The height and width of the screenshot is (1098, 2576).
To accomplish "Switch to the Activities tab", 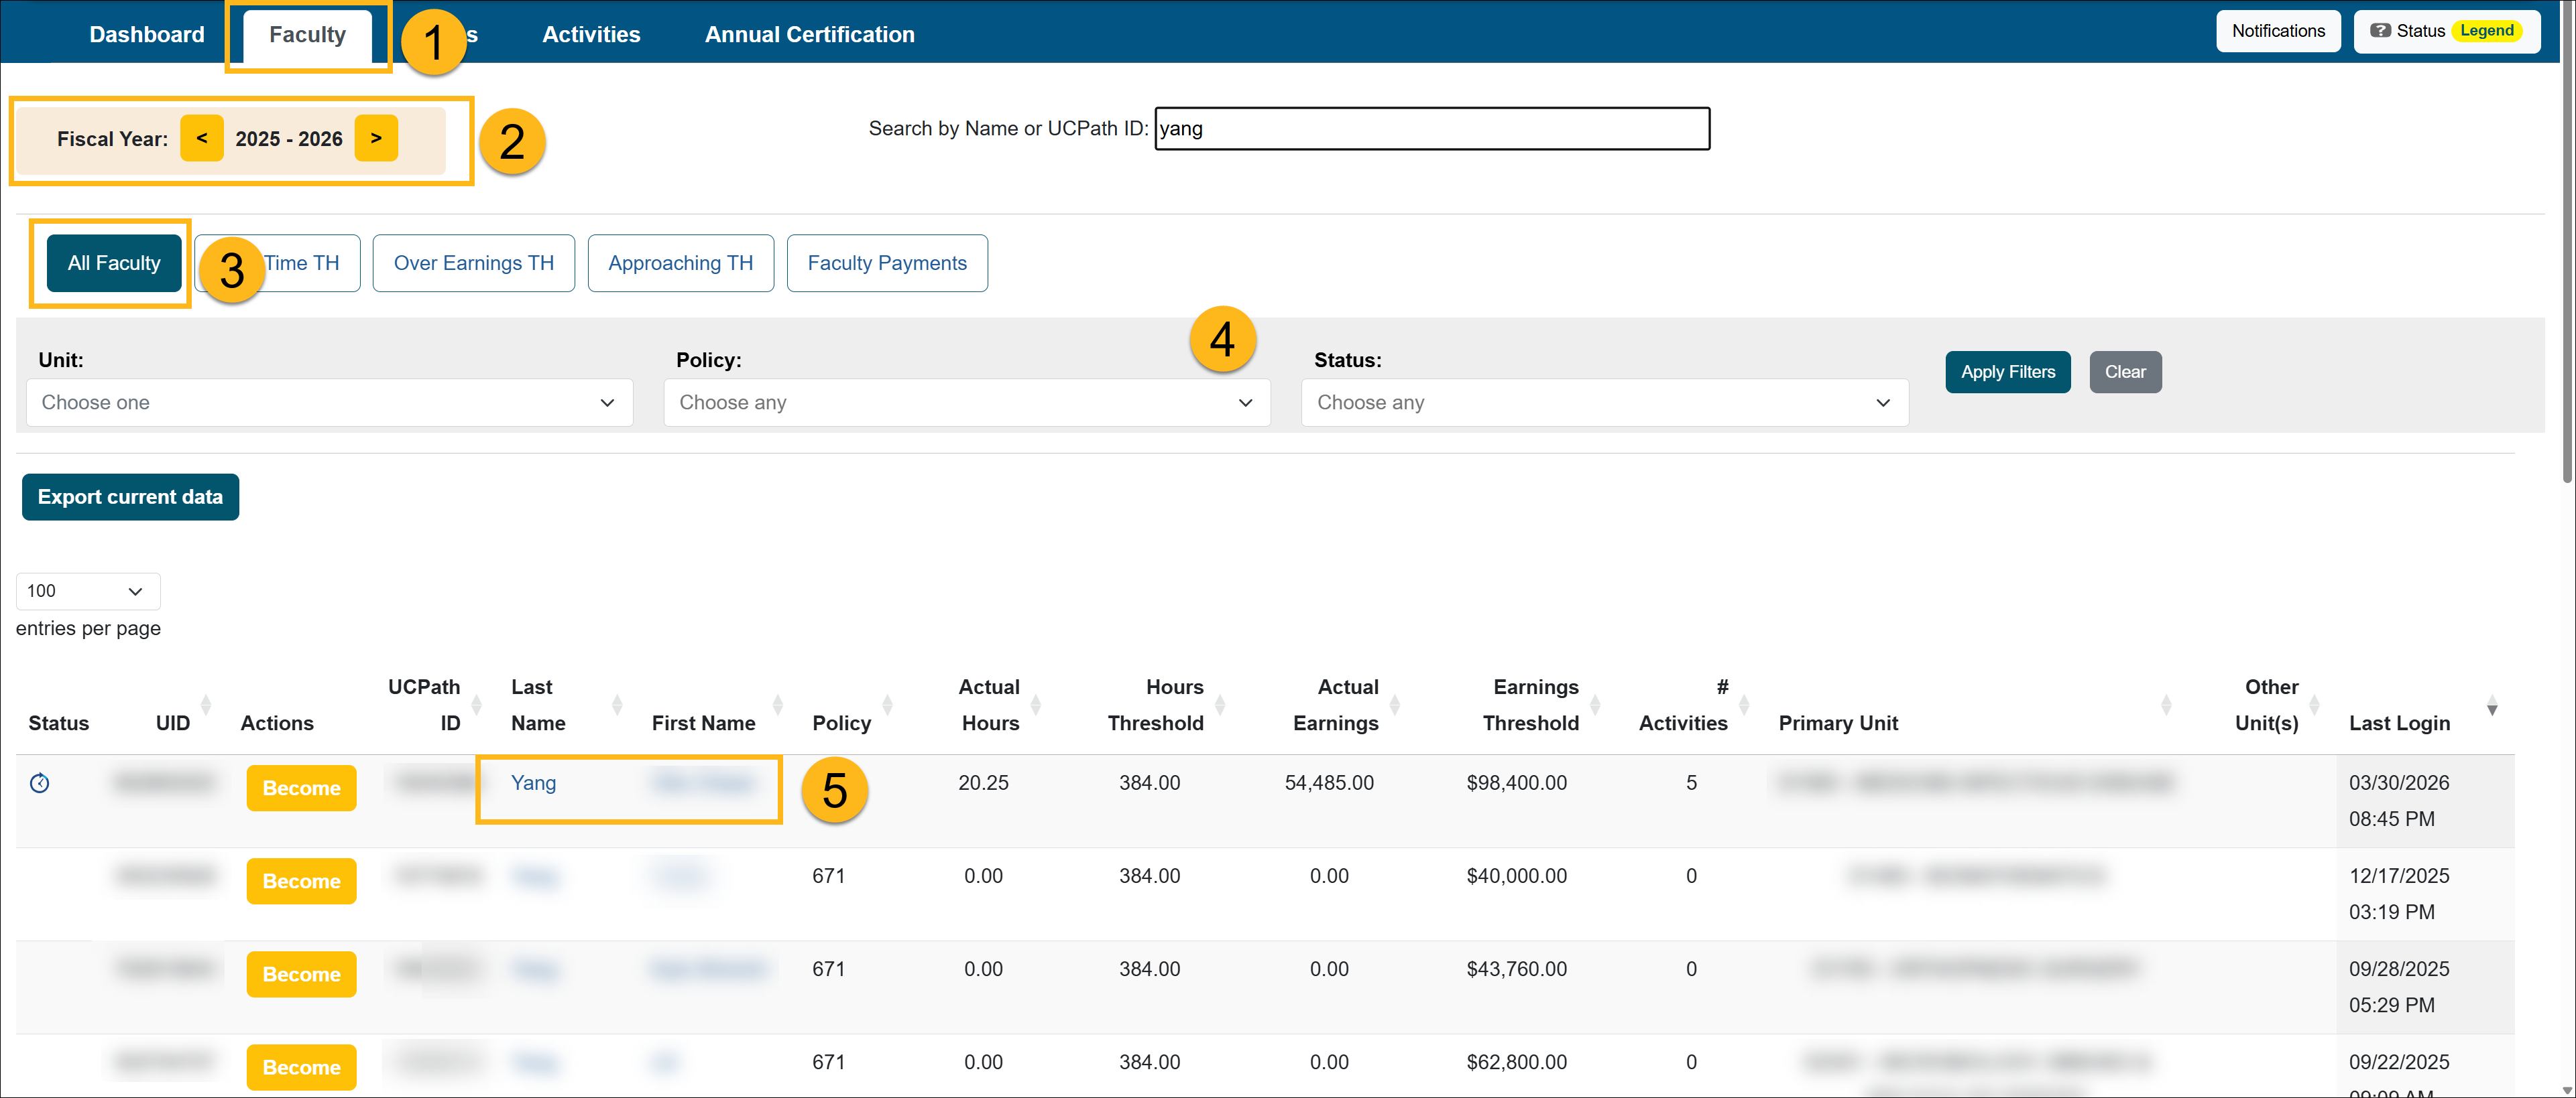I will click(590, 34).
